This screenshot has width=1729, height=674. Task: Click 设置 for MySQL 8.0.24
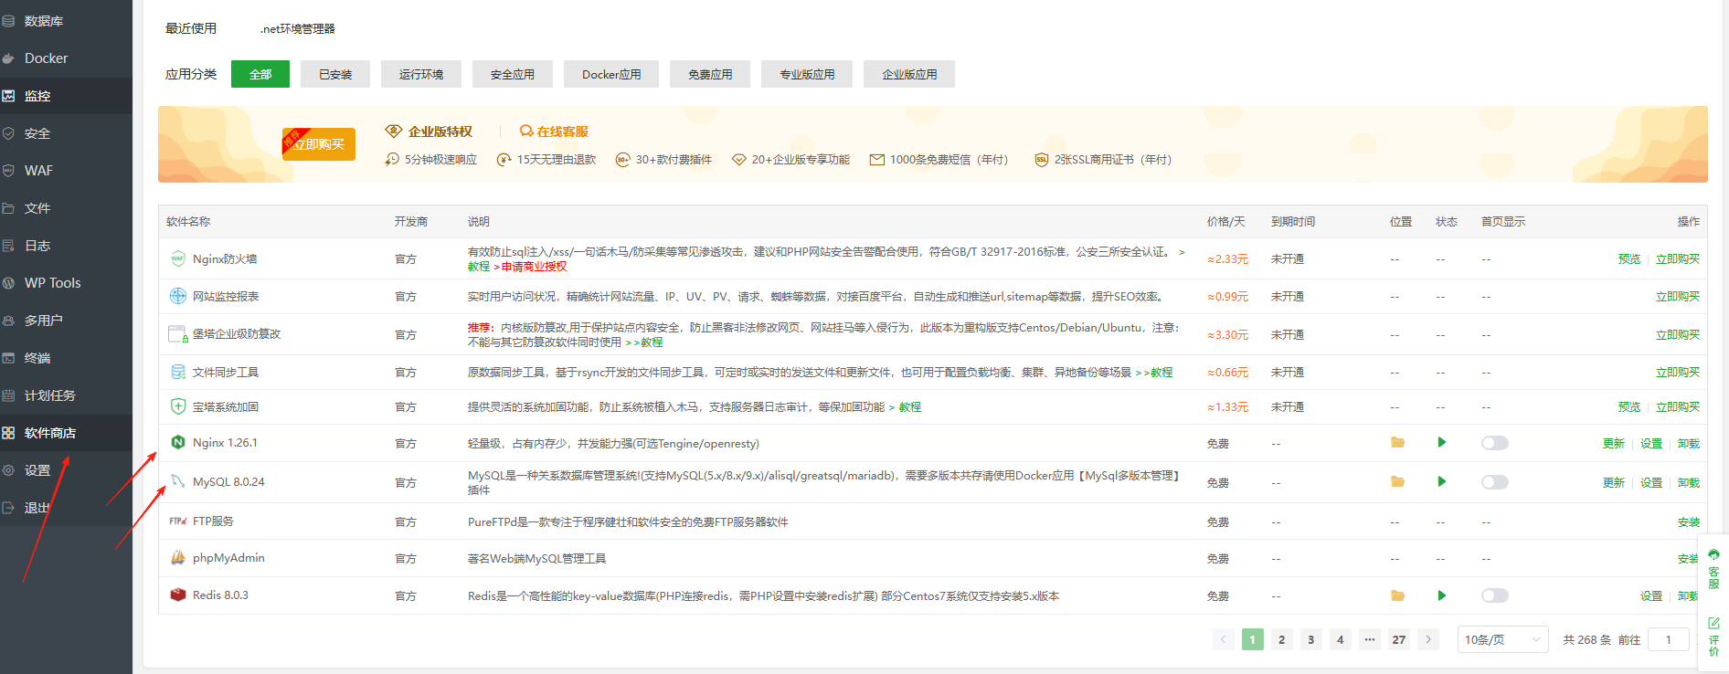(1651, 483)
